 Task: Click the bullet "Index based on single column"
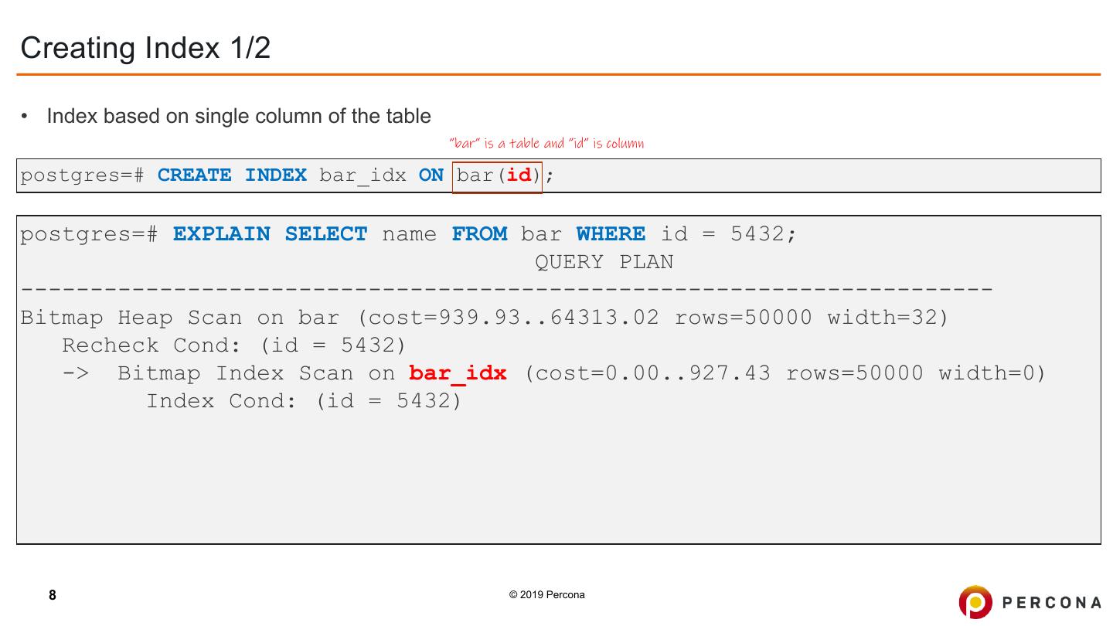pyautogui.click(x=238, y=117)
